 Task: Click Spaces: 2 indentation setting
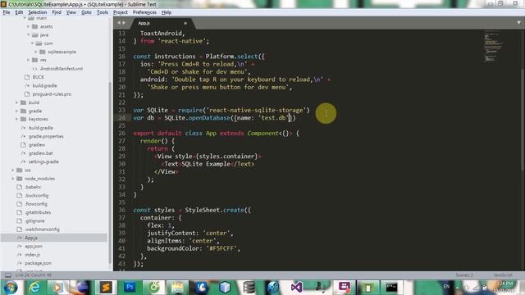464,275
